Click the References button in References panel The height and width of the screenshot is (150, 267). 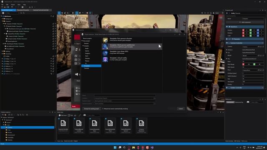(230, 102)
